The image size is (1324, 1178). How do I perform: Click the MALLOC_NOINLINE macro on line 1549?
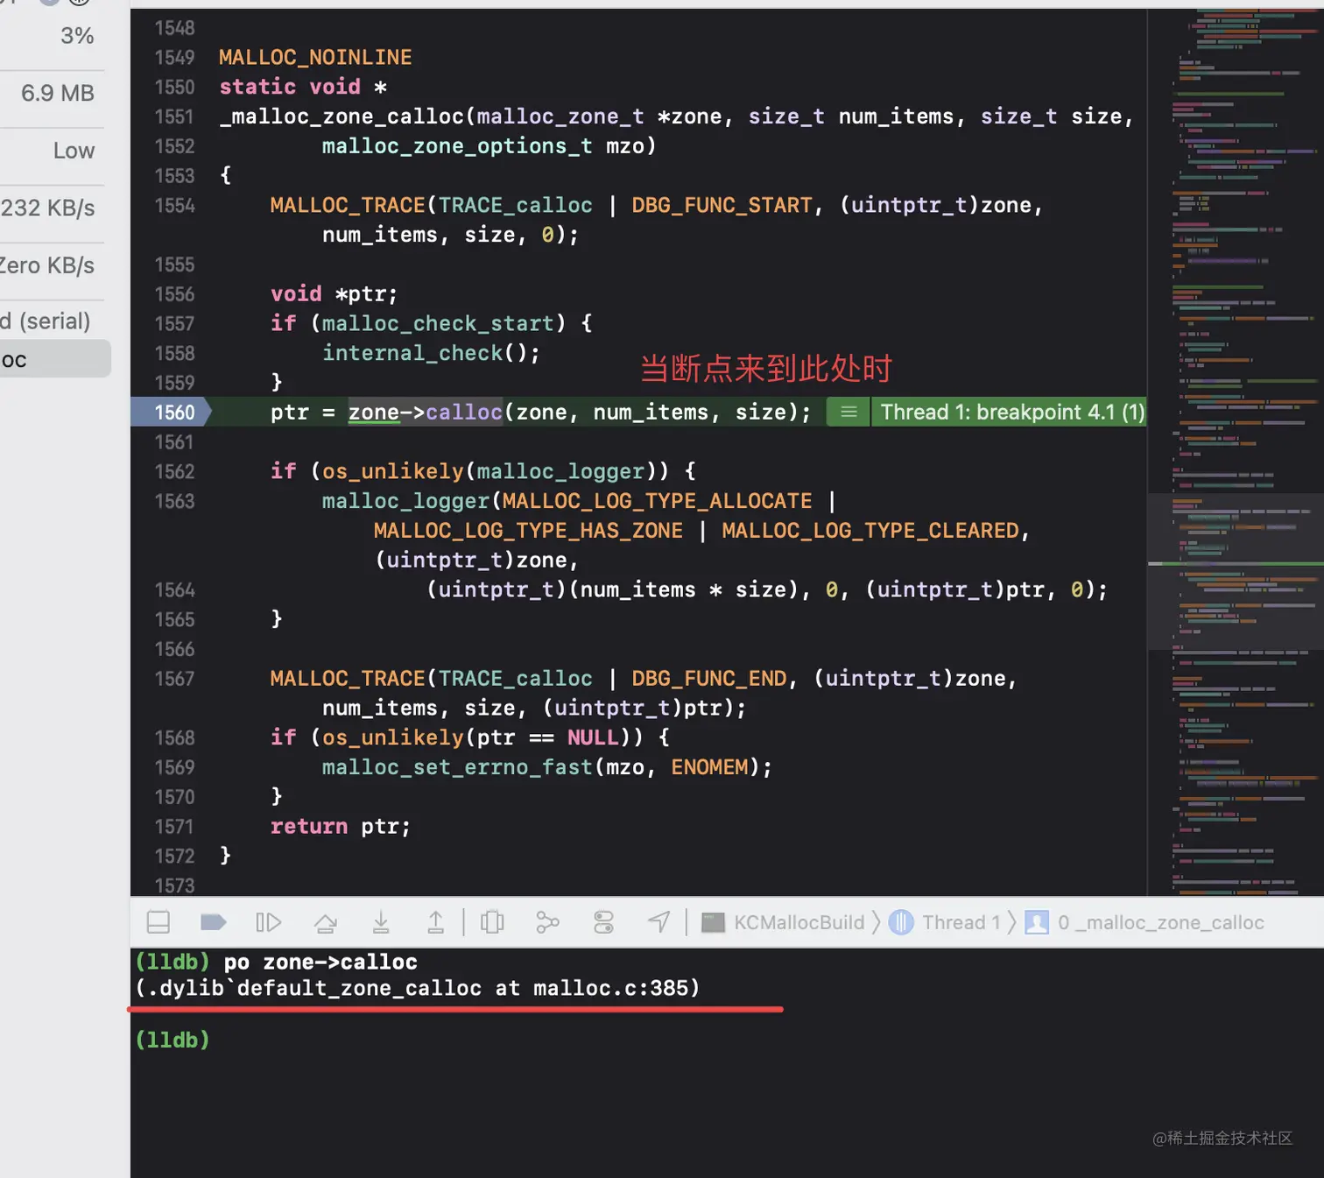click(x=315, y=58)
